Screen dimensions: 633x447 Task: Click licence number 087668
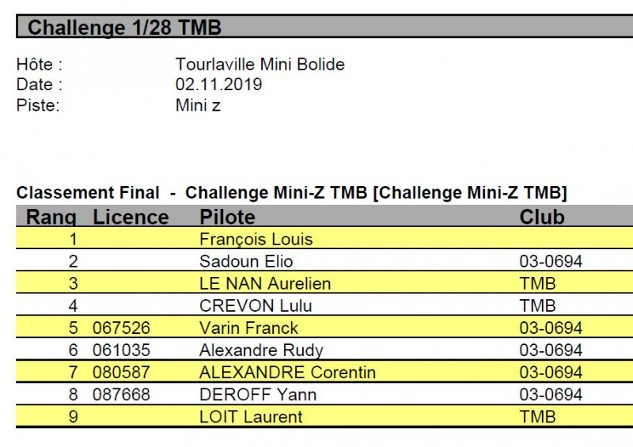point(121,395)
